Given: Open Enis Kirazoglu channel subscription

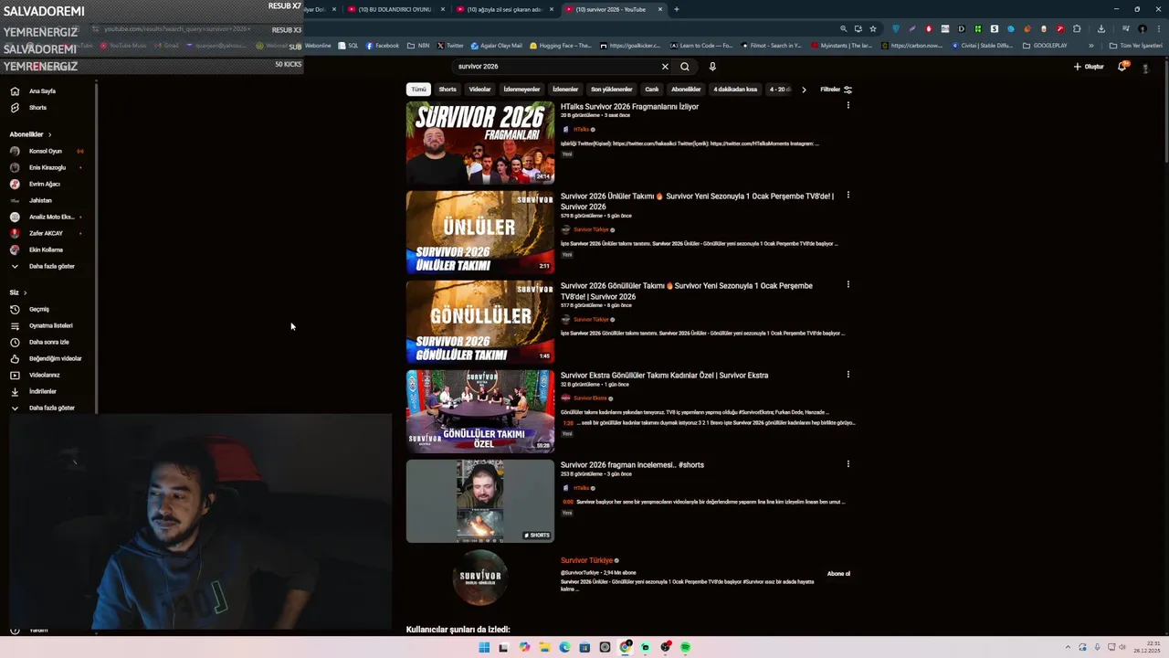Looking at the screenshot, I should 46,167.
